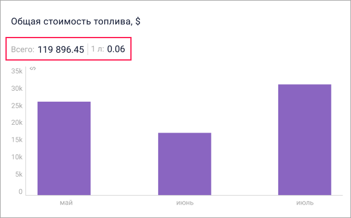Click the total value 119 896.45
The width and height of the screenshot is (351, 218).
(61, 50)
